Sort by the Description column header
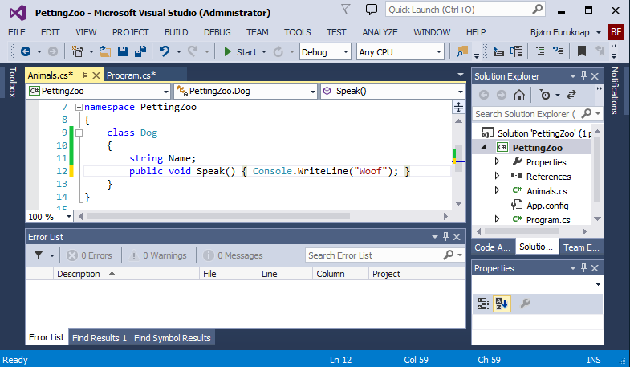630x367 pixels. click(126, 274)
